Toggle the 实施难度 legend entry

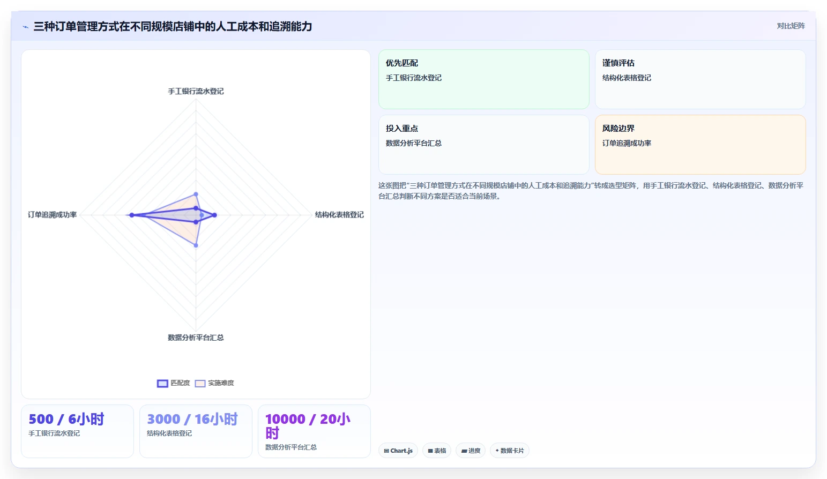click(x=214, y=383)
